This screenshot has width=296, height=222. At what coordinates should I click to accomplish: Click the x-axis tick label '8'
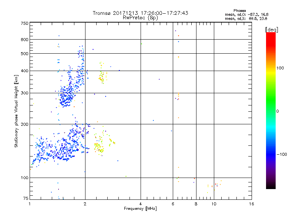pos(196,204)
